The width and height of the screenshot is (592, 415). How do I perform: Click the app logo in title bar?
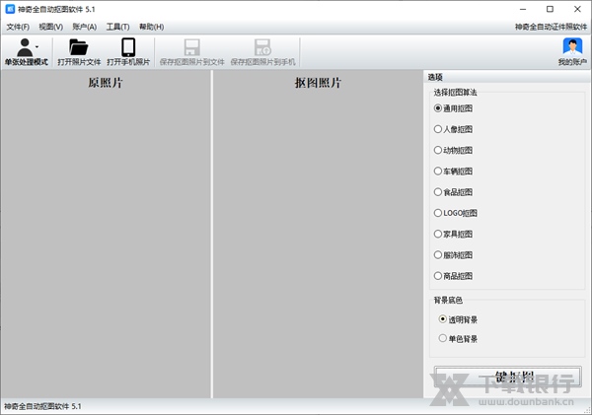tap(10, 9)
